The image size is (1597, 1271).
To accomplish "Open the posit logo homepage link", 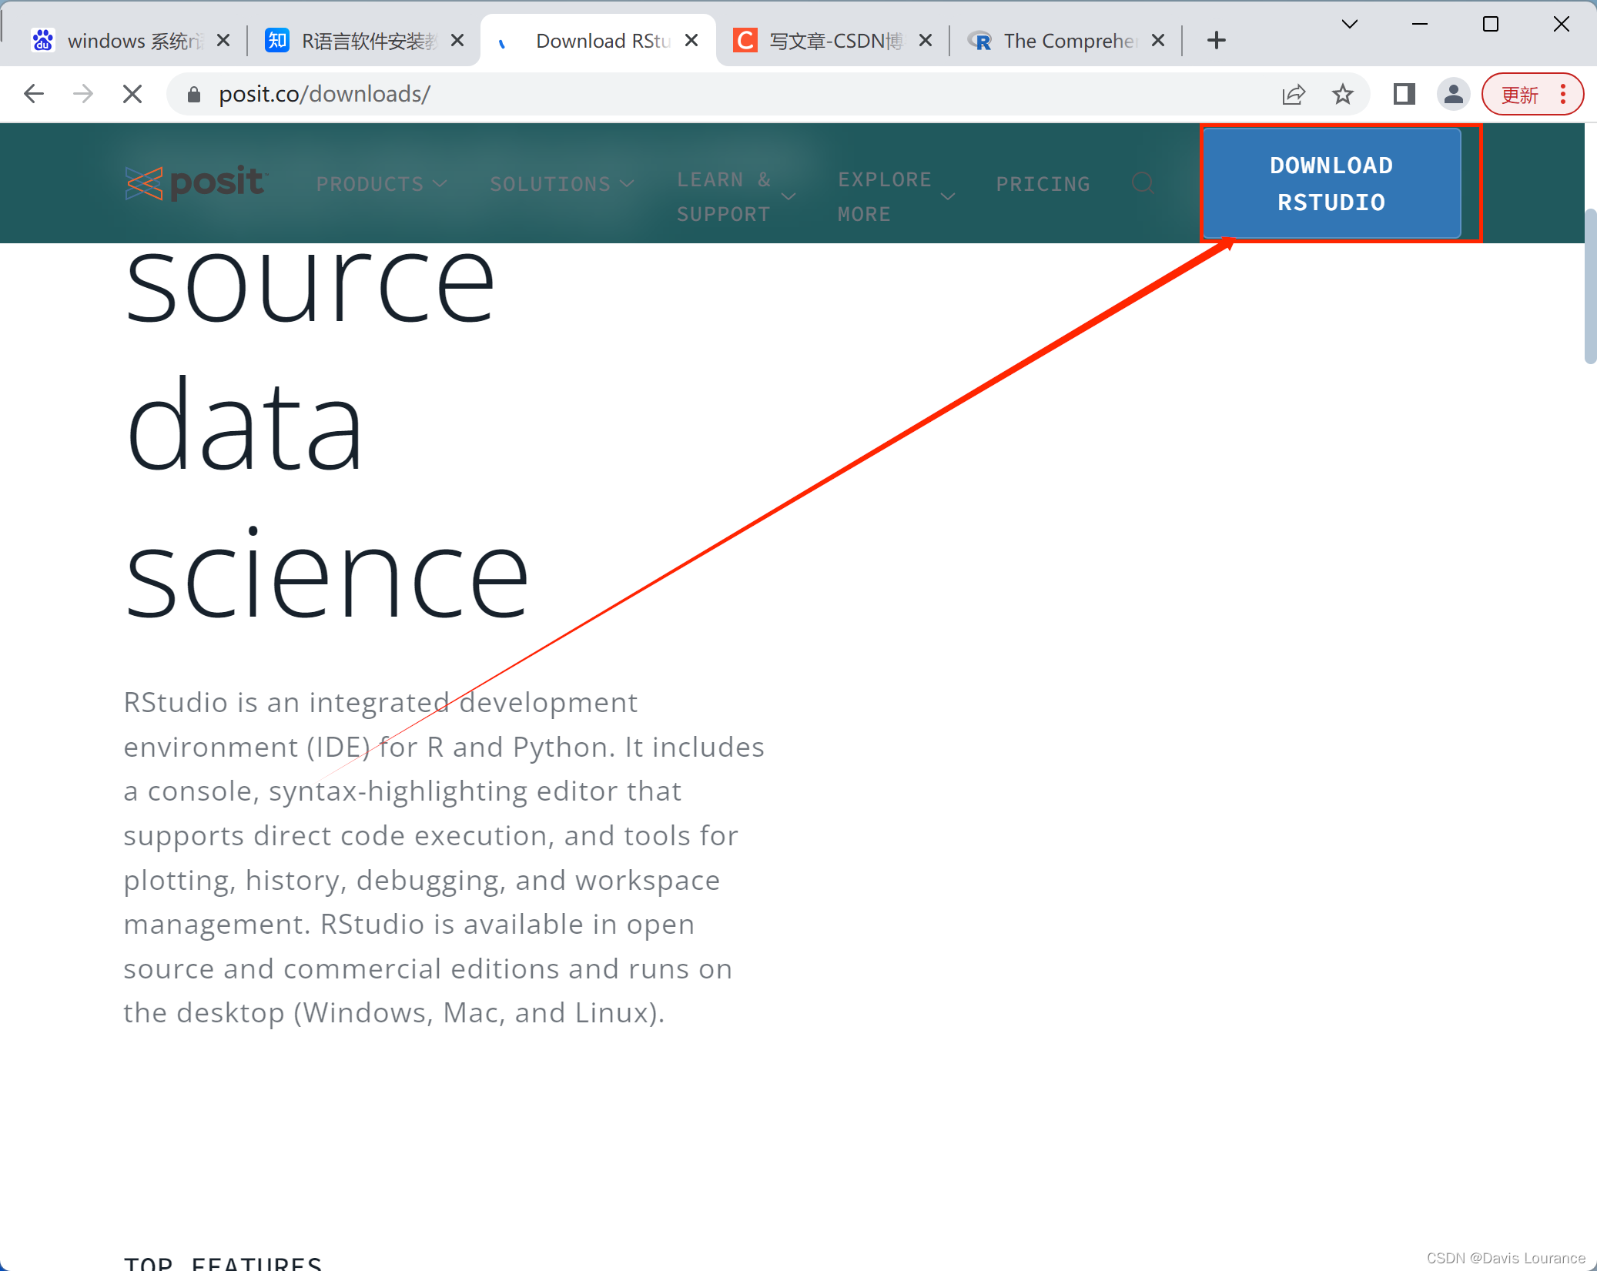I will (x=196, y=183).
